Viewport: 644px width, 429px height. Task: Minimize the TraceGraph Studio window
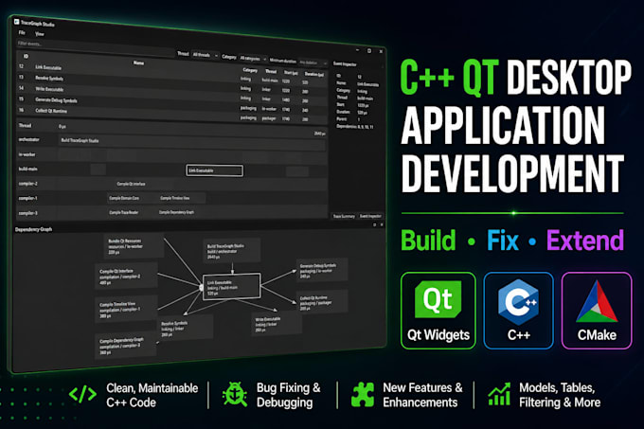pyautogui.click(x=357, y=49)
